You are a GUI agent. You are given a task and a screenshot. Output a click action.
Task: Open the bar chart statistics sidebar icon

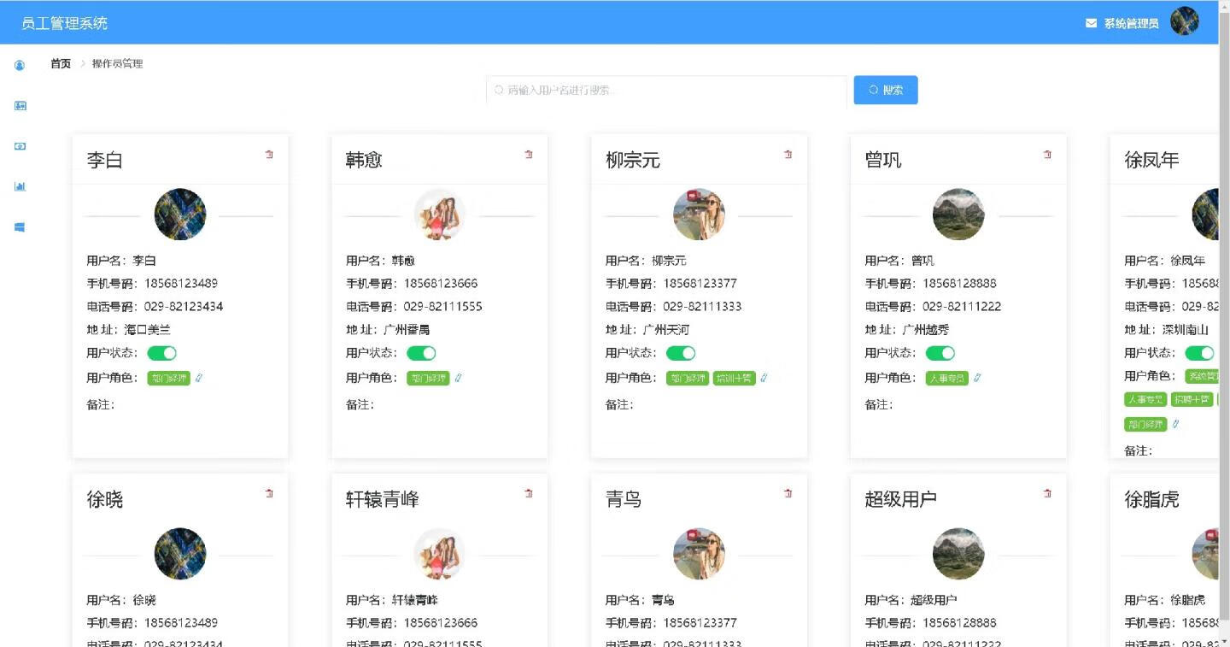(x=20, y=186)
